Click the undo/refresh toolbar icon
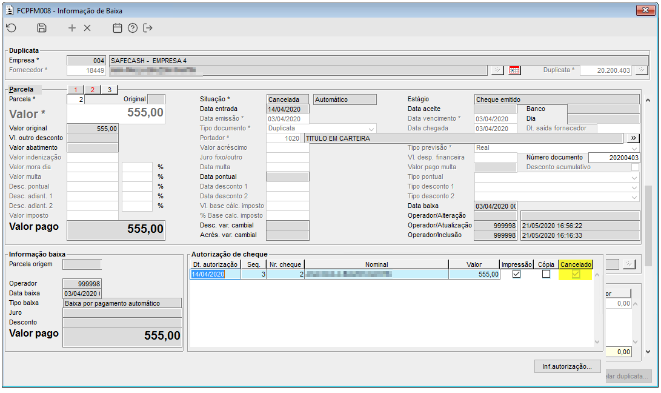 click(12, 28)
